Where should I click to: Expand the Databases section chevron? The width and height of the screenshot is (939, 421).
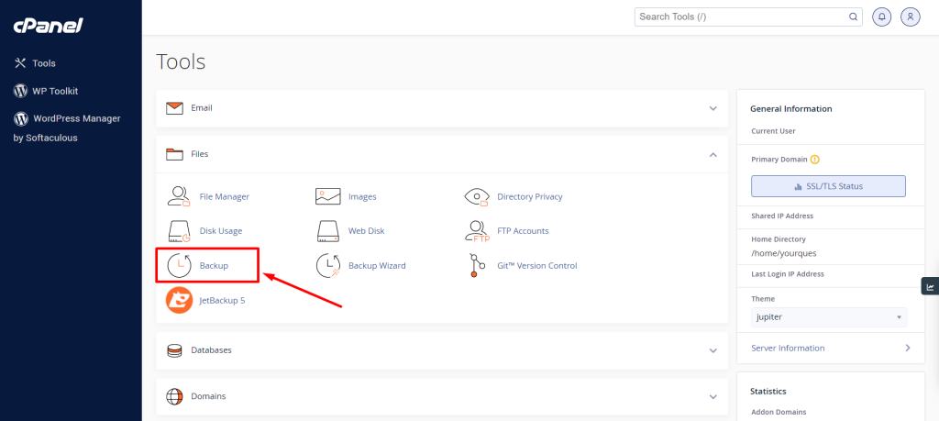point(713,350)
